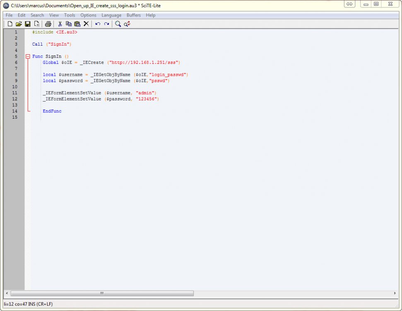This screenshot has width=402, height=311.
Task: Click SciTE app icon in title bar
Action: [6, 5]
